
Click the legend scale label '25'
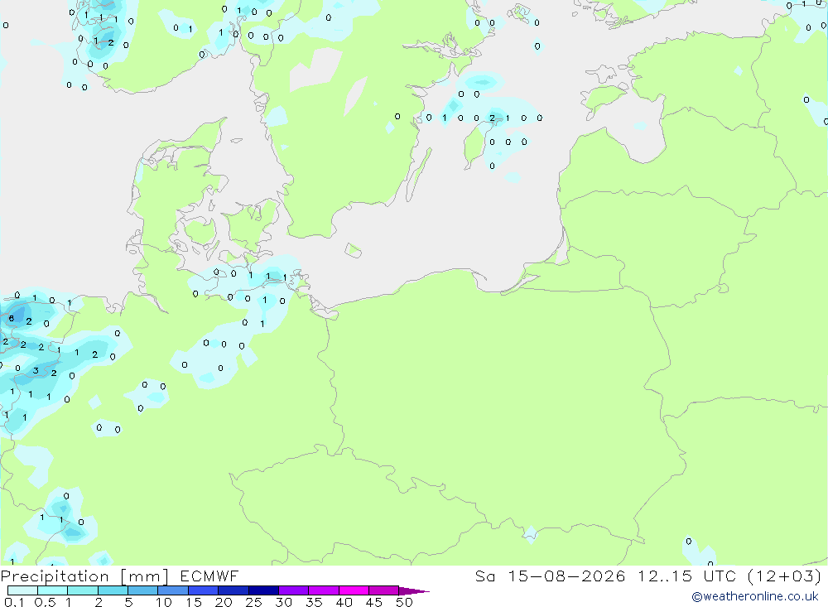(253, 602)
